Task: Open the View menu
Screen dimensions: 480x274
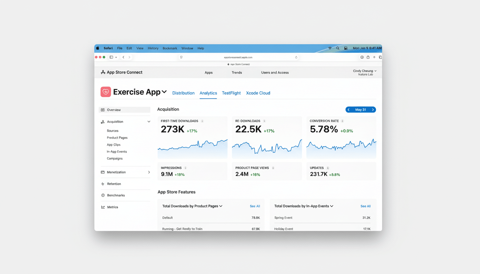Action: pyautogui.click(x=140, y=48)
